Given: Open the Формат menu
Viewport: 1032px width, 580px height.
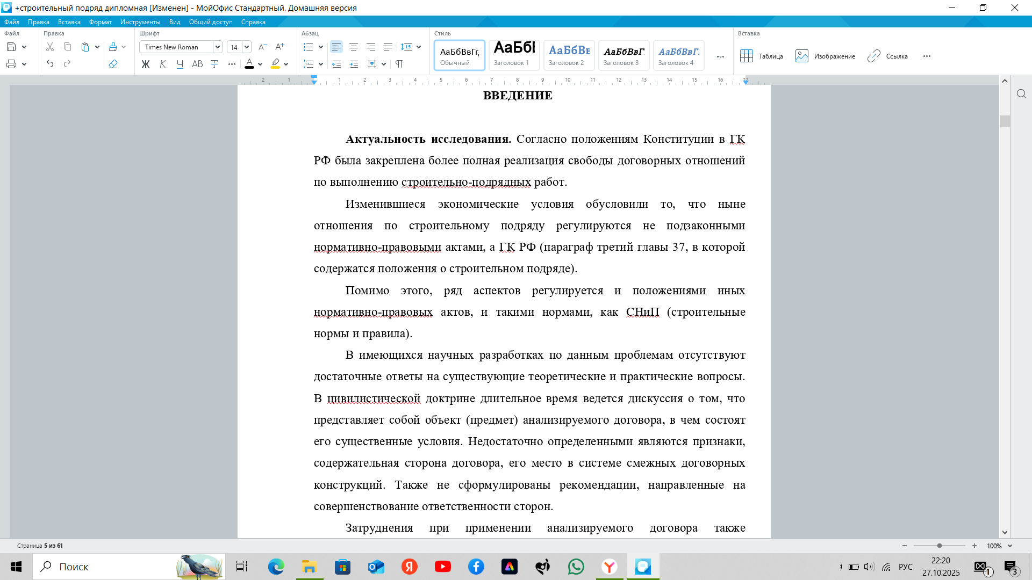Looking at the screenshot, I should coord(100,22).
